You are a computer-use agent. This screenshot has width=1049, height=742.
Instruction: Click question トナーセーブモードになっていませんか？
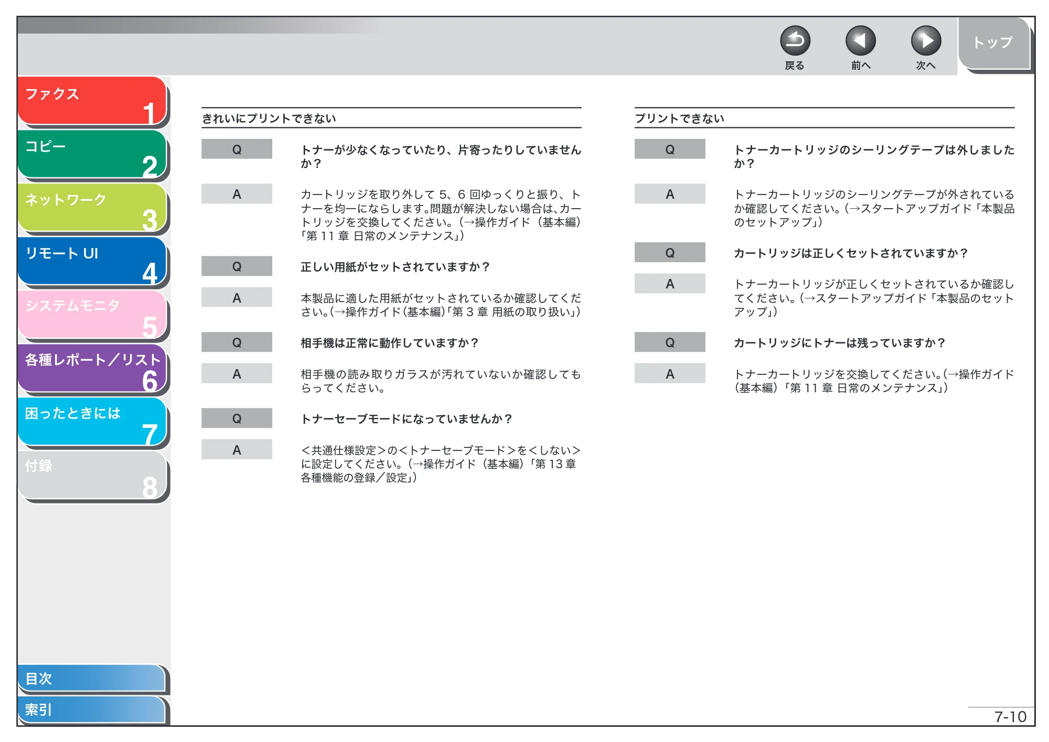406,419
